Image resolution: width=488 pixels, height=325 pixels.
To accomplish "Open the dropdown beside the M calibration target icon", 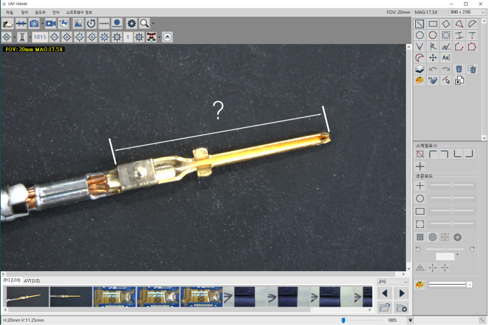I will pyautogui.click(x=14, y=37).
